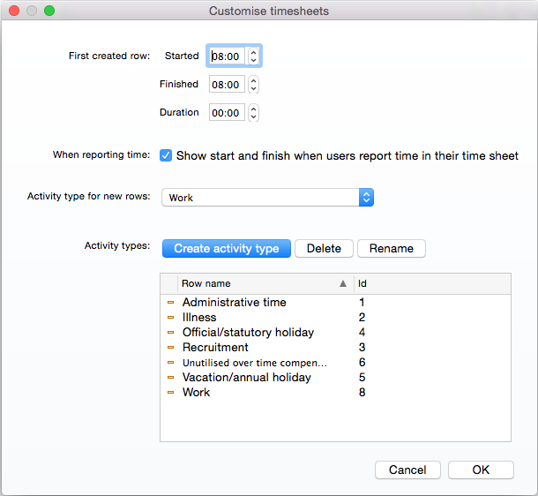This screenshot has height=496, width=538.
Task: Select the icon beside Official/statutory holiday
Action: [170, 332]
